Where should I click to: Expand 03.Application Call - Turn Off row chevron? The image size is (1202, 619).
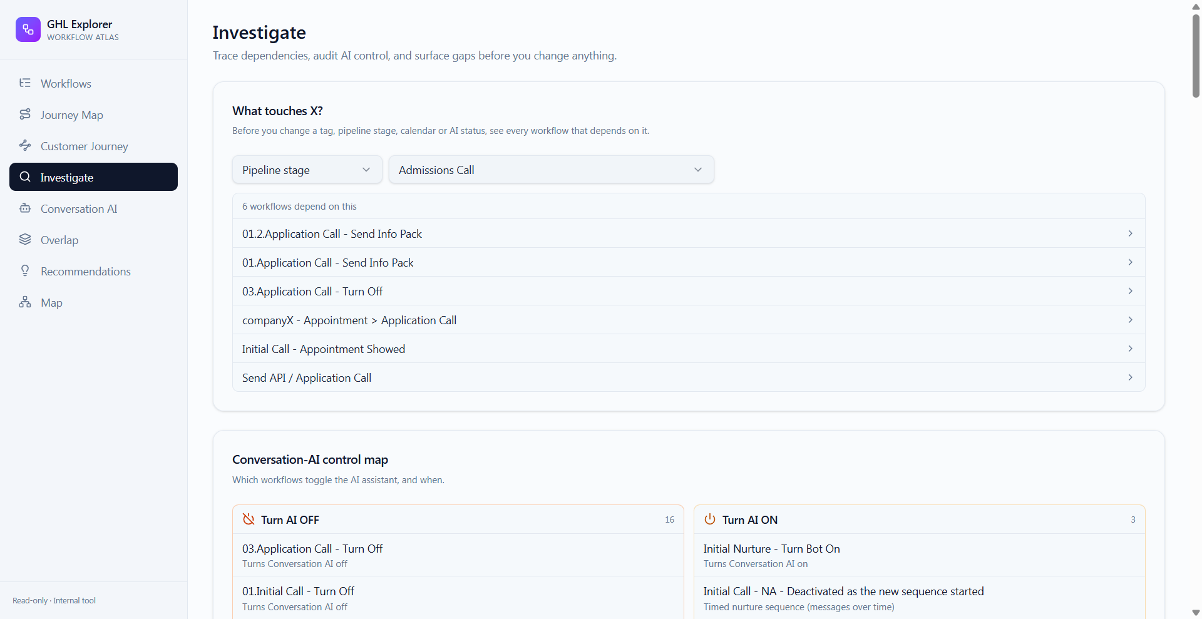(1130, 291)
